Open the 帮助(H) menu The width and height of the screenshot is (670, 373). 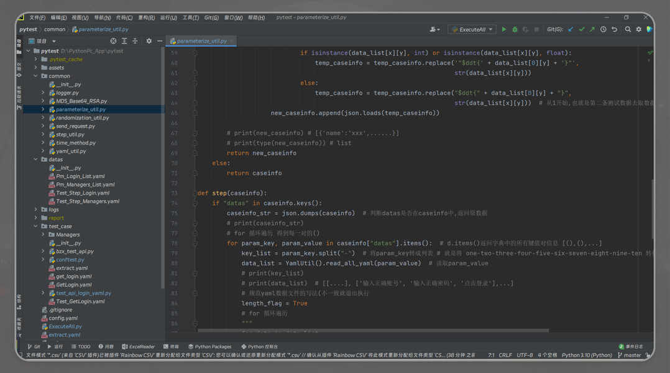(x=256, y=17)
